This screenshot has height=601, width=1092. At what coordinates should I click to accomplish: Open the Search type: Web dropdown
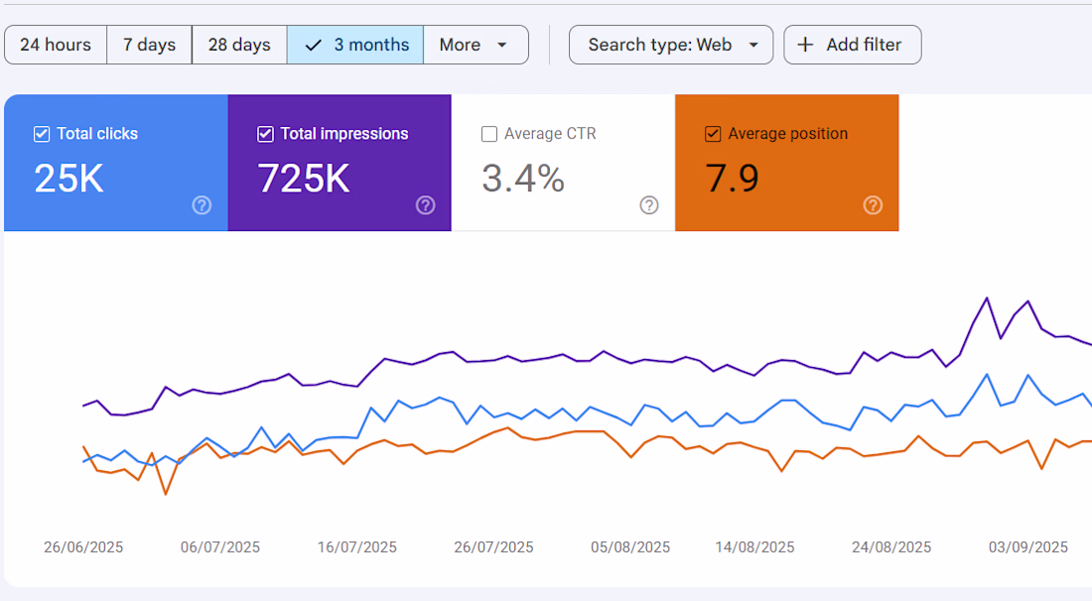click(671, 45)
